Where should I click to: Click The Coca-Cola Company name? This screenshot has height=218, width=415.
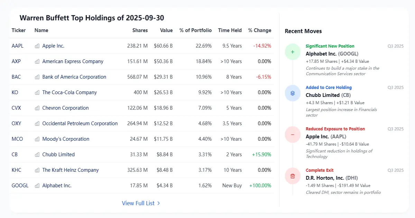(x=70, y=92)
